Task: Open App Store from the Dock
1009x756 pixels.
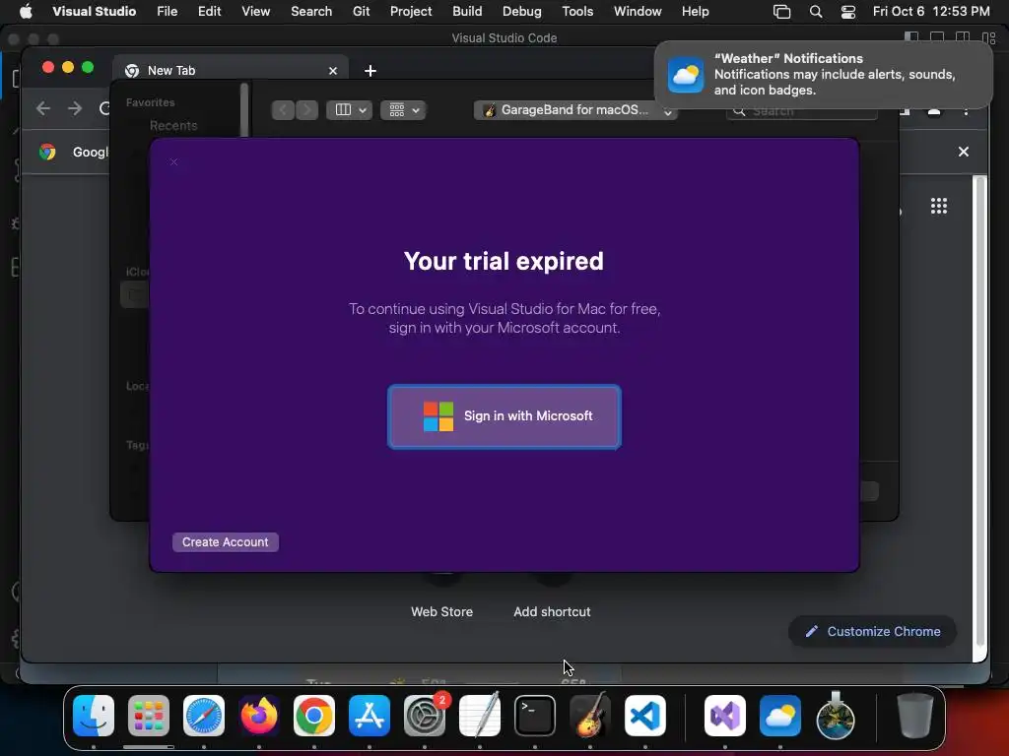Action: point(370,716)
